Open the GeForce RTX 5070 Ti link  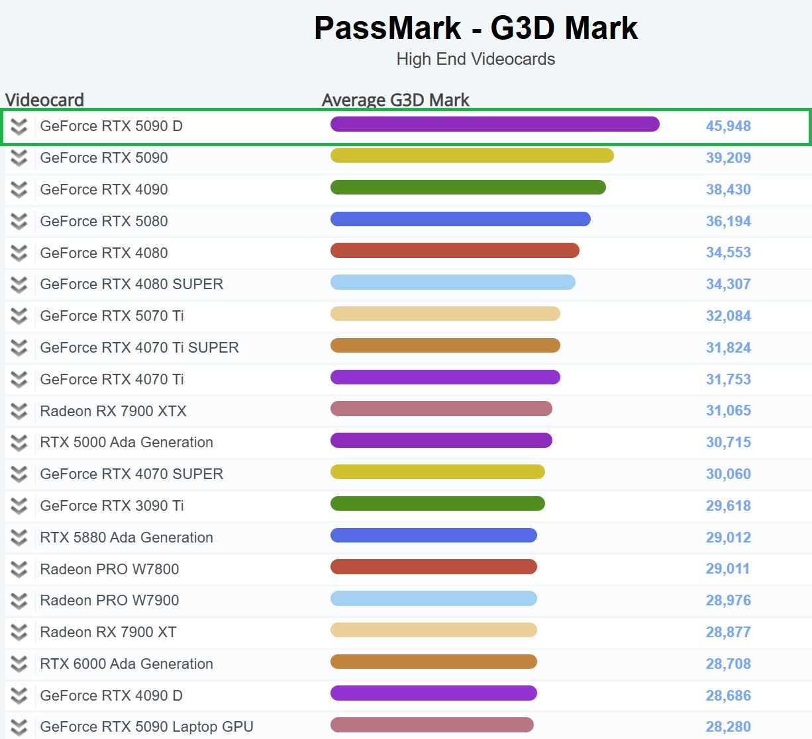112,316
